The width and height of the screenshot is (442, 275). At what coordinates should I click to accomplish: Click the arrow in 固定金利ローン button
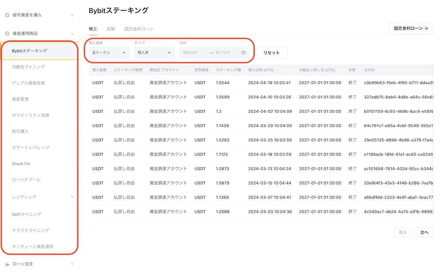426,28
